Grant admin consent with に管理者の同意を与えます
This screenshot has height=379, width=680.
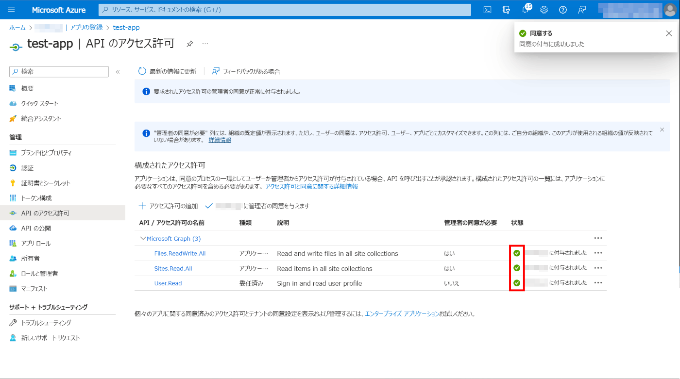point(257,206)
